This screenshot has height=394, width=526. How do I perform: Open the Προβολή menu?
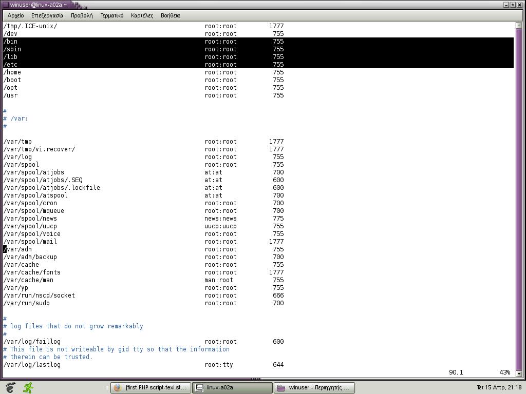pos(82,15)
